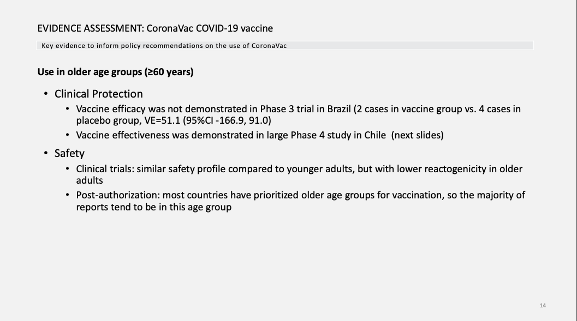Screen dimensions: 577x321
Task: Click the 'reports tend to be in this age group' line
Action: [x=153, y=207]
